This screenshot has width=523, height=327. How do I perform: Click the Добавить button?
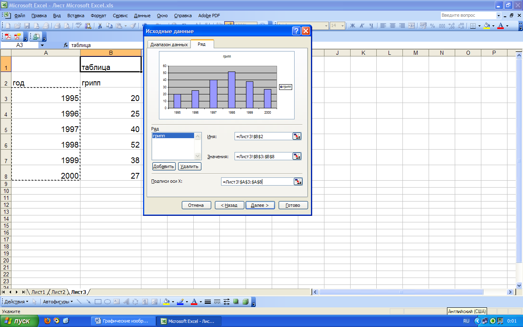[164, 166]
